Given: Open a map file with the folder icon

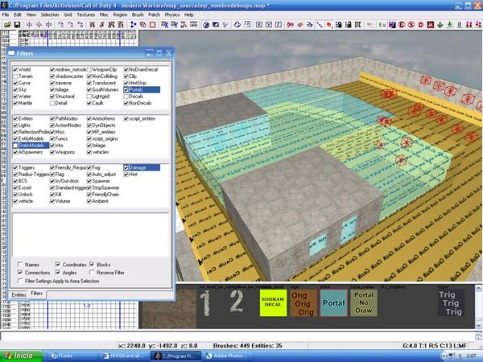Looking at the screenshot, I should coord(7,25).
